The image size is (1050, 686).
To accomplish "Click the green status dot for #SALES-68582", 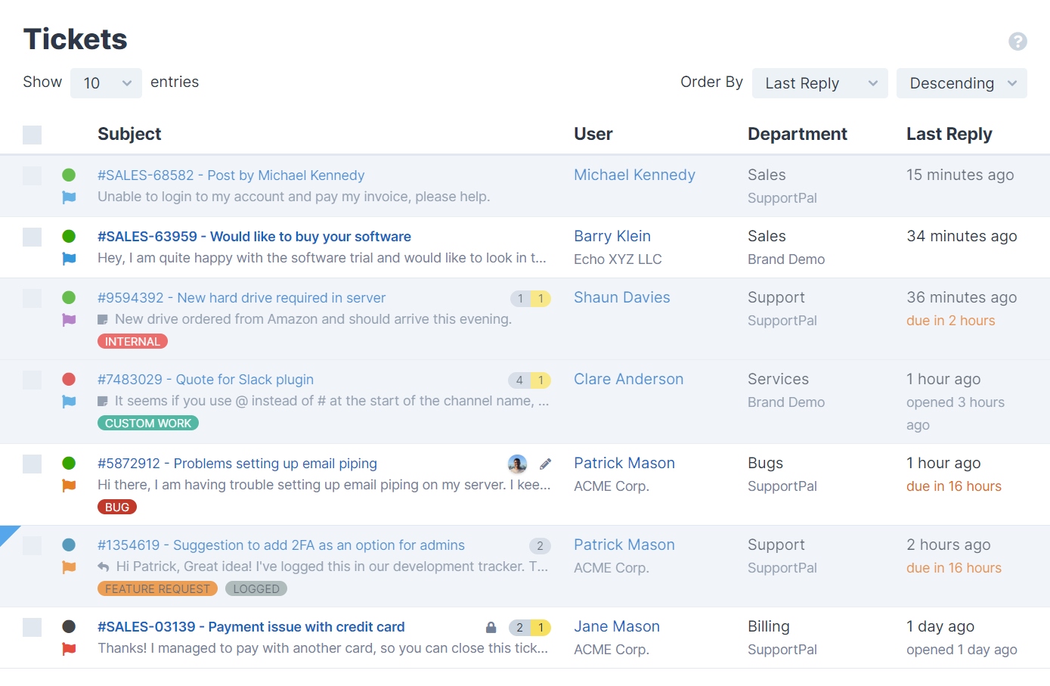I will [x=69, y=175].
